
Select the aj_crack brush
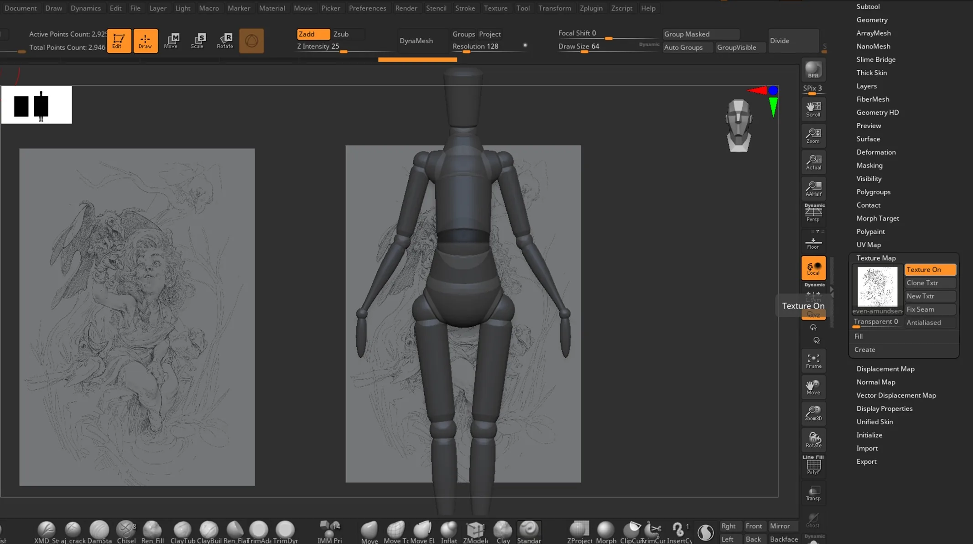73,532
